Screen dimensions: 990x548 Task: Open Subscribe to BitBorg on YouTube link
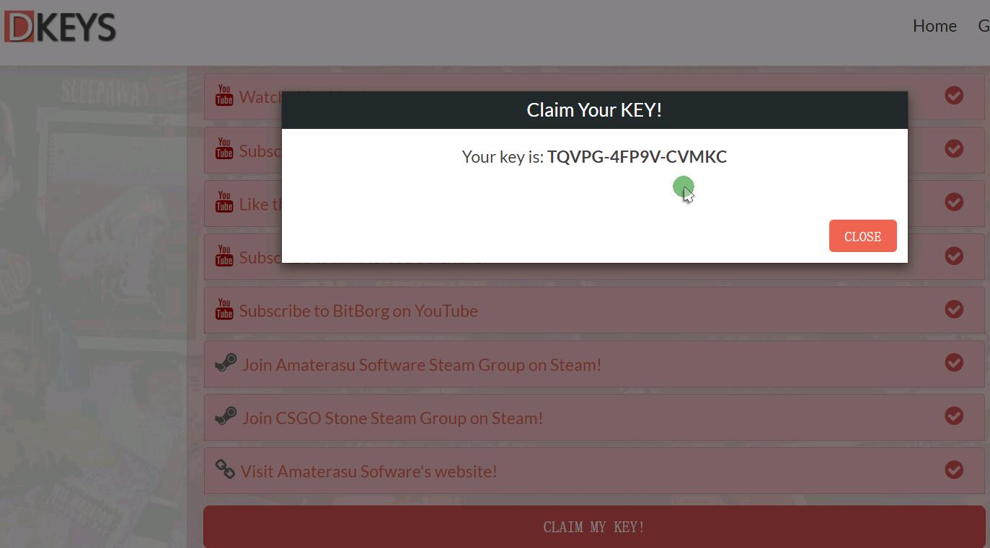(358, 310)
